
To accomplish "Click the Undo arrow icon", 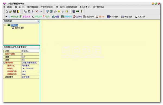I will click(40, 11).
